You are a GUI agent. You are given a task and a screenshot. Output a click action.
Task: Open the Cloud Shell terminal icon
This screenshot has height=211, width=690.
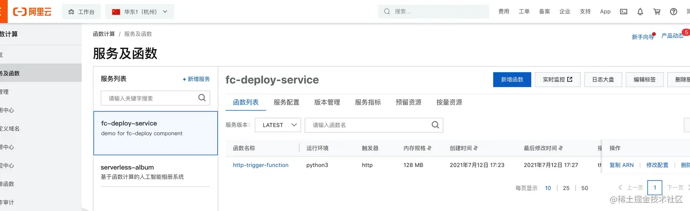(623, 12)
